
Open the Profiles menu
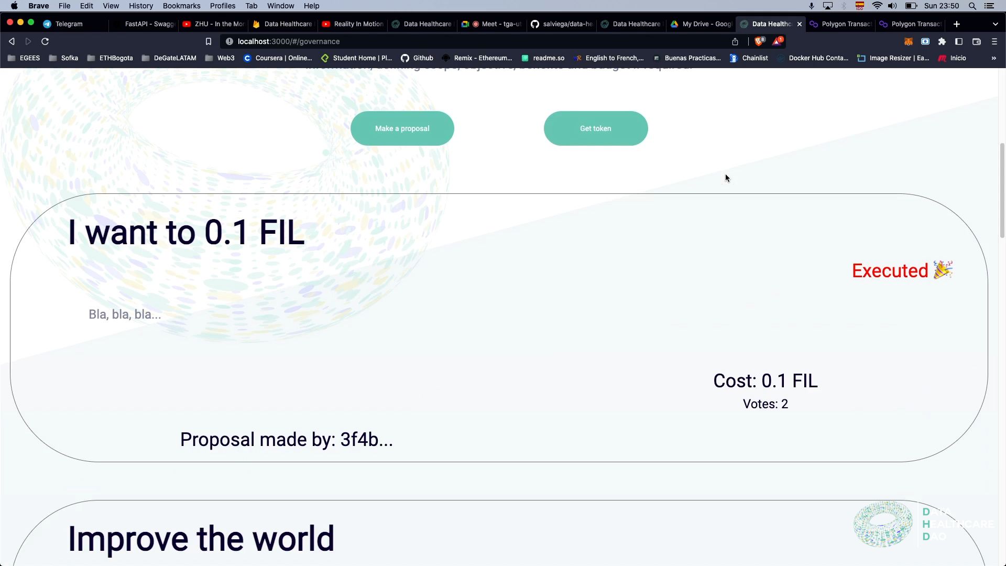point(223,6)
